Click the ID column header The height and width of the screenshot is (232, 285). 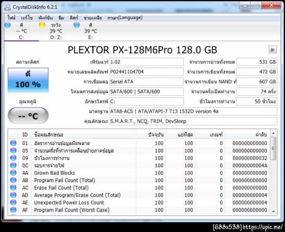pyautogui.click(x=25, y=135)
